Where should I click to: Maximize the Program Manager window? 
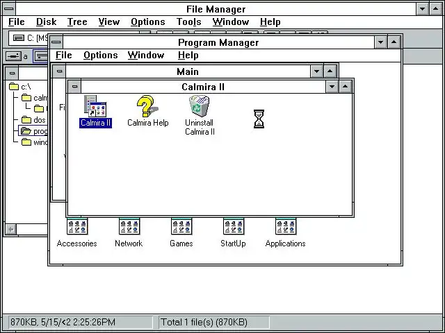tap(394, 42)
